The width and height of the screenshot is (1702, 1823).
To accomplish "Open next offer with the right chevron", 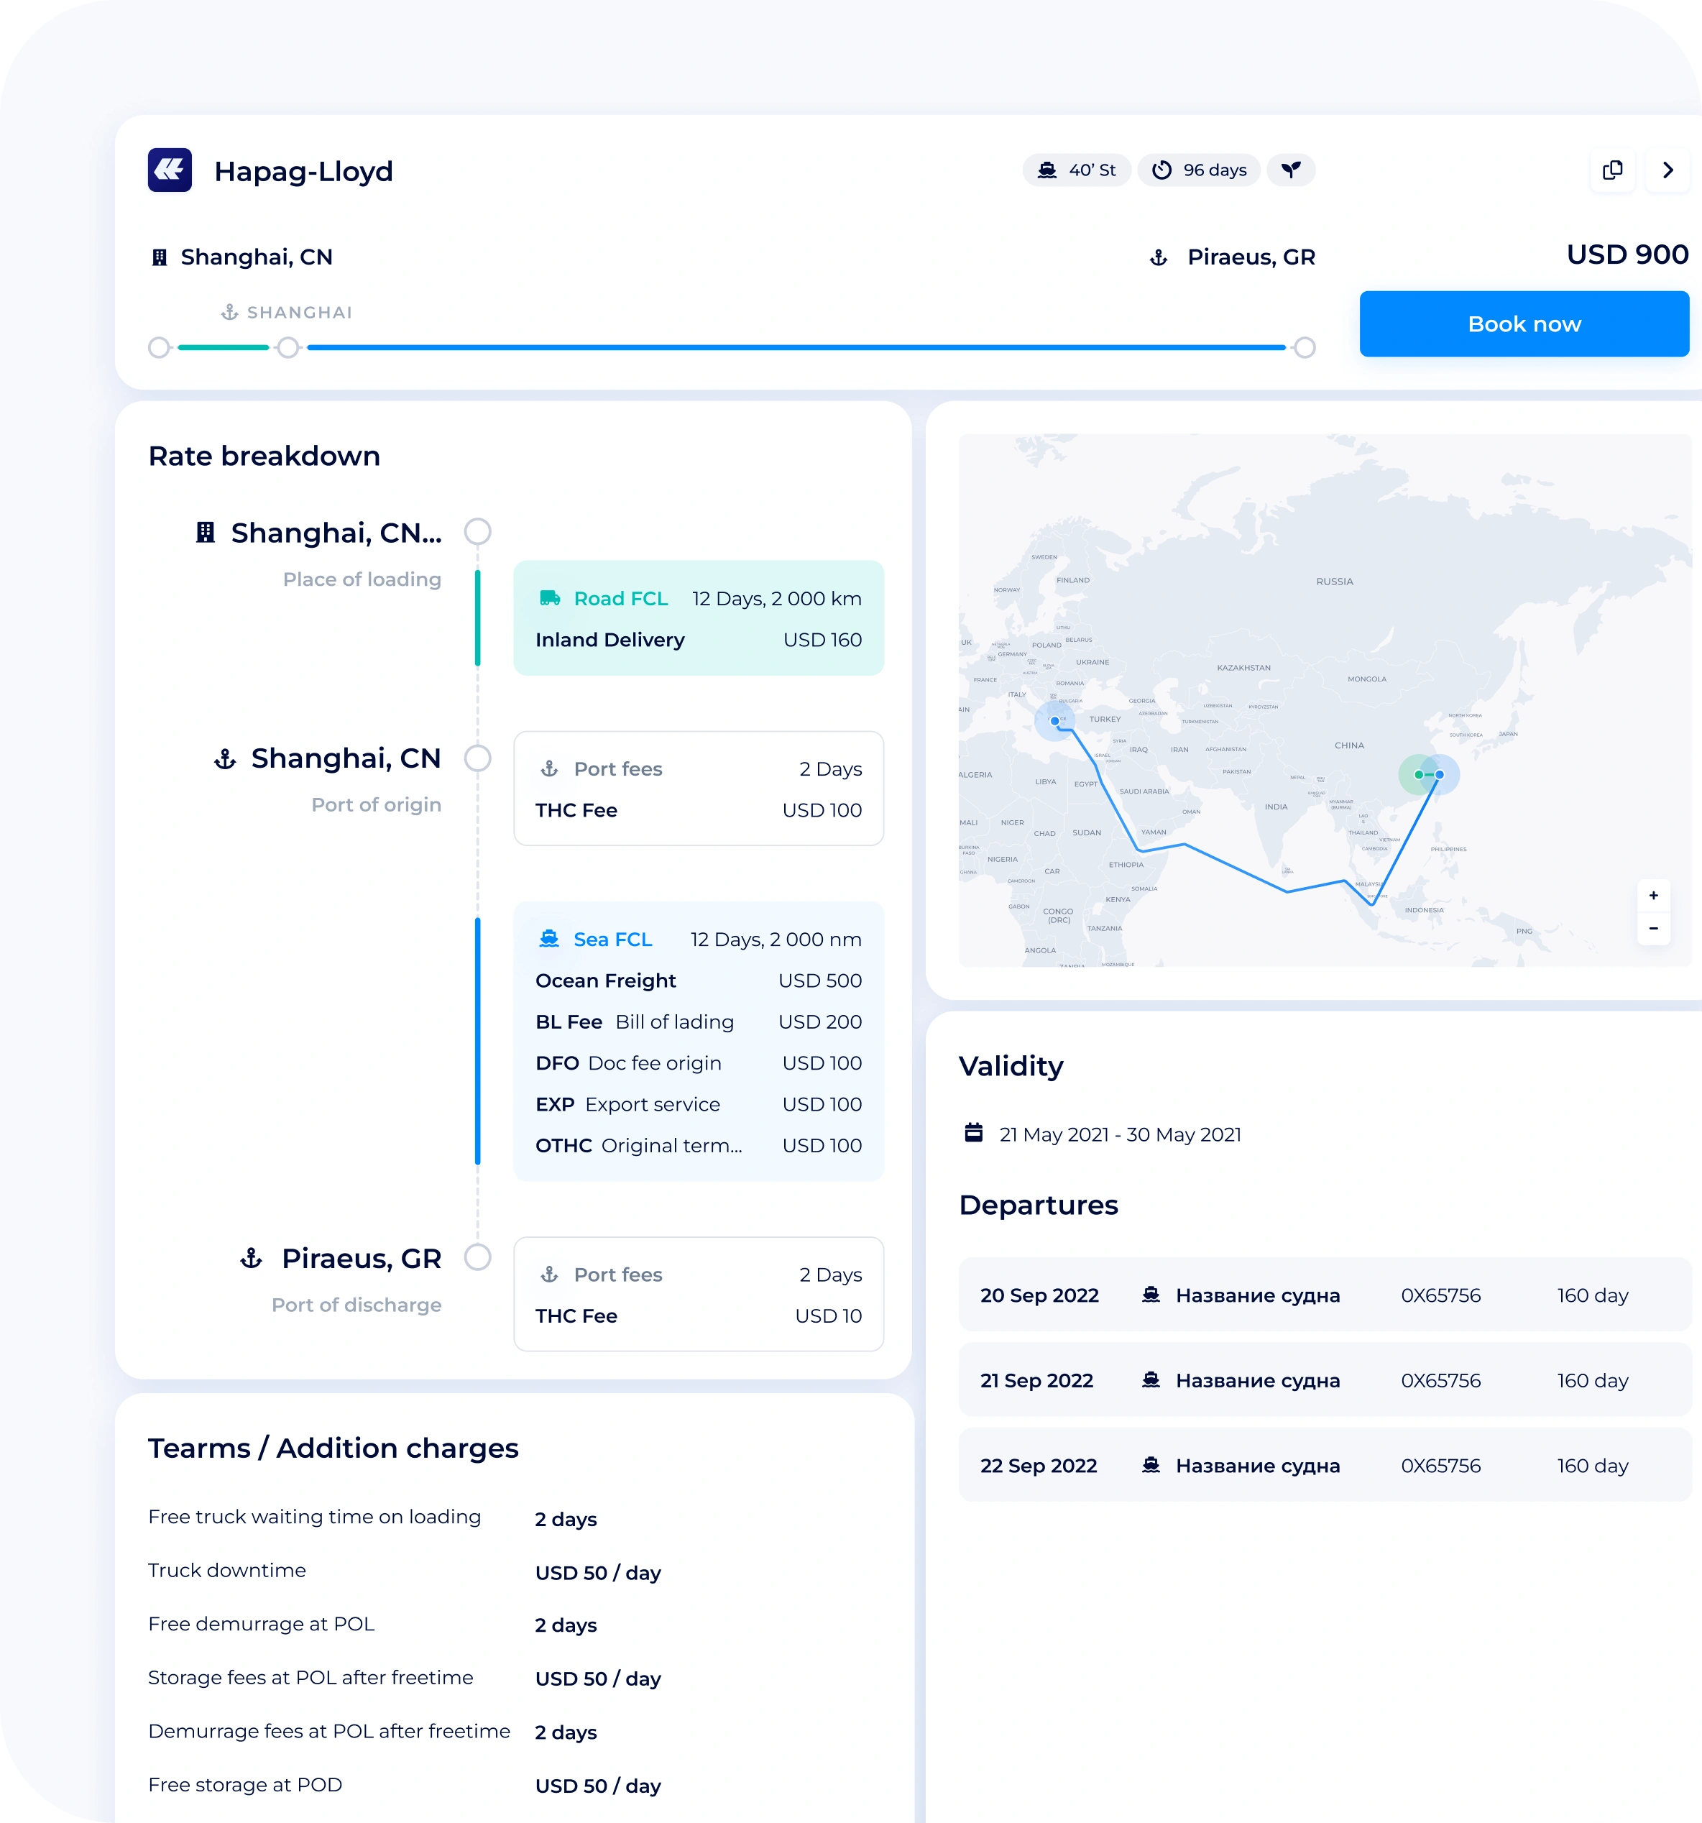I will (1668, 170).
